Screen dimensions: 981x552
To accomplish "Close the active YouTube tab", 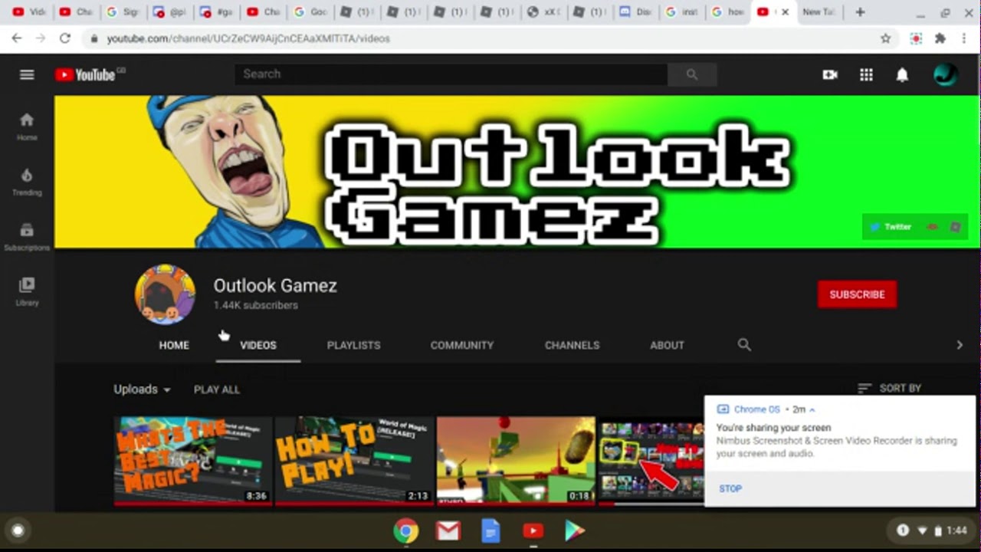I will click(785, 12).
